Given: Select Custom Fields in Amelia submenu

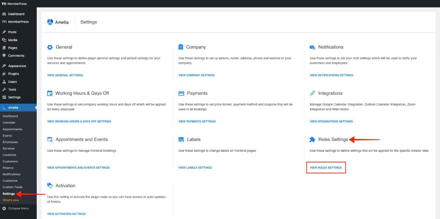Looking at the screenshot, I should click(13, 187).
